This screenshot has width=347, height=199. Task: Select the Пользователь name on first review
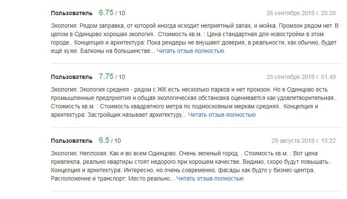71,13
